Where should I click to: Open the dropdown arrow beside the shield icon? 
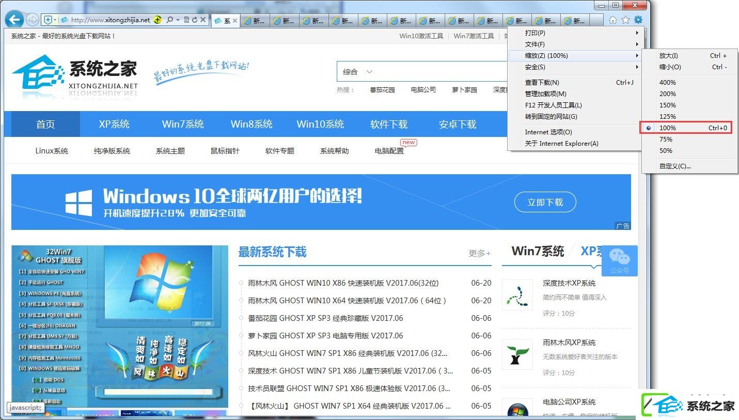coord(55,20)
